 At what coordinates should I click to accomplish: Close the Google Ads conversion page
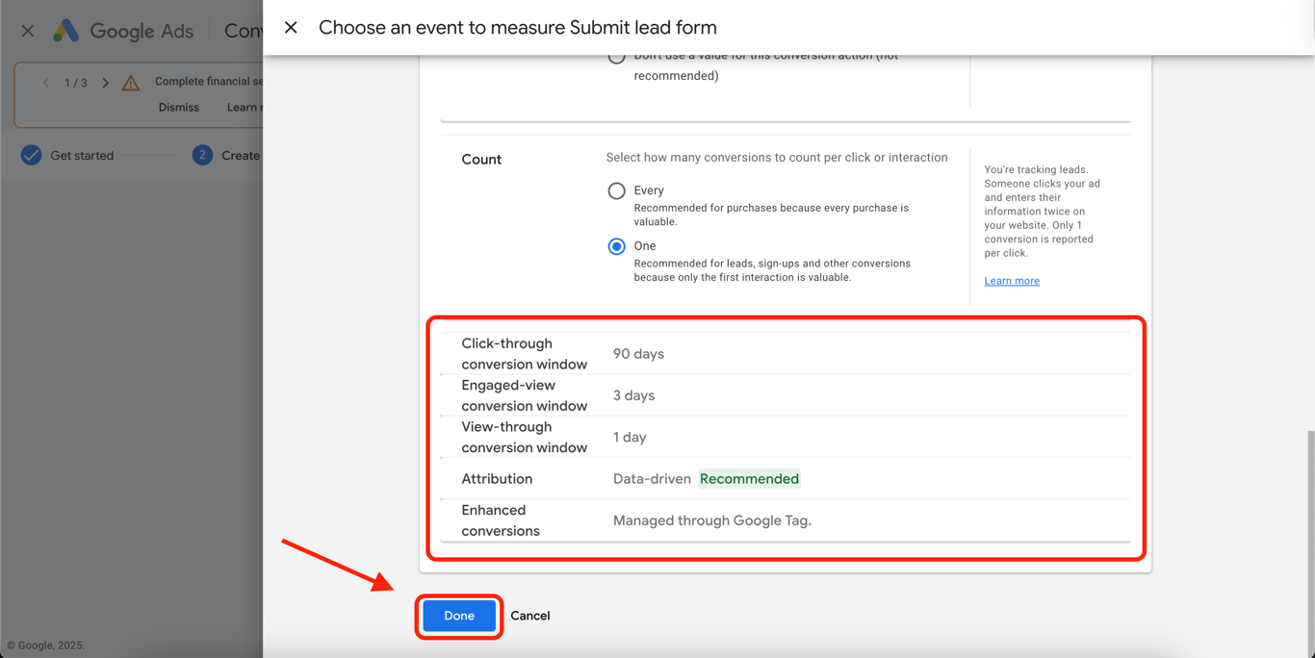(x=28, y=31)
